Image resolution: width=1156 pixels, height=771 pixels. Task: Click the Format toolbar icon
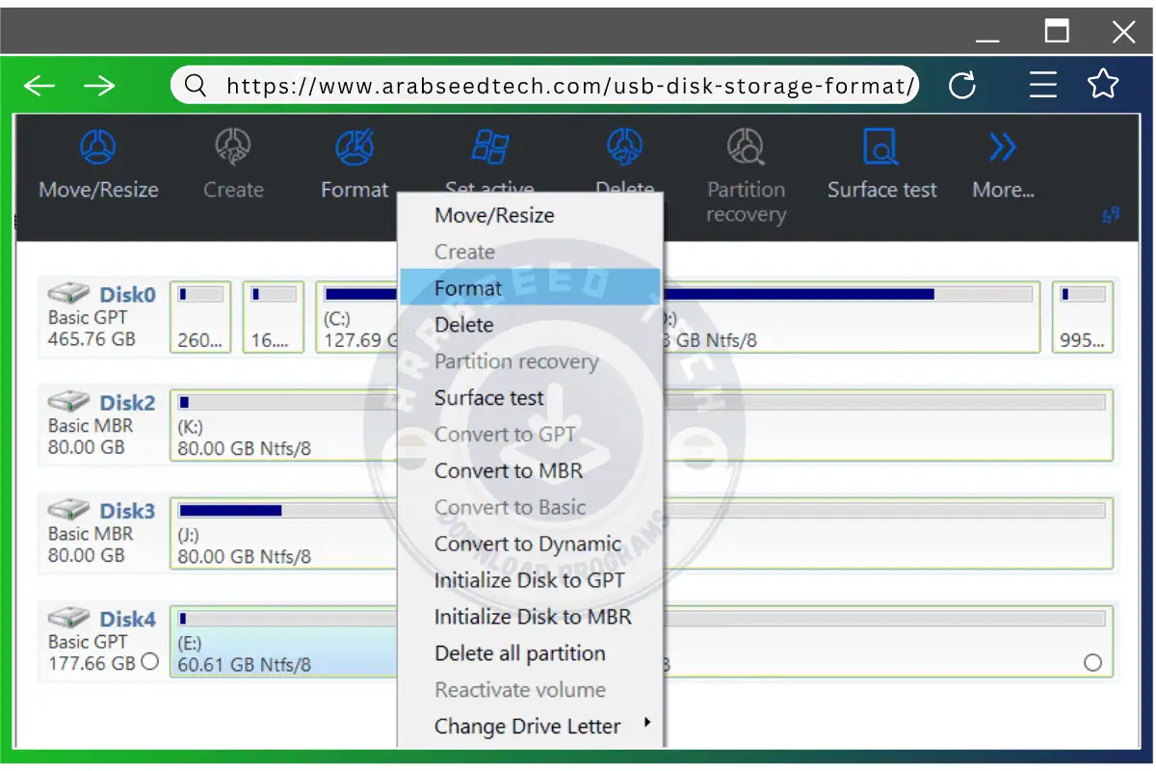click(355, 148)
